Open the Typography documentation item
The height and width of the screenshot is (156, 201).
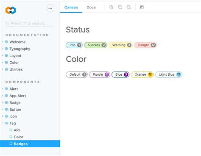[20, 49]
